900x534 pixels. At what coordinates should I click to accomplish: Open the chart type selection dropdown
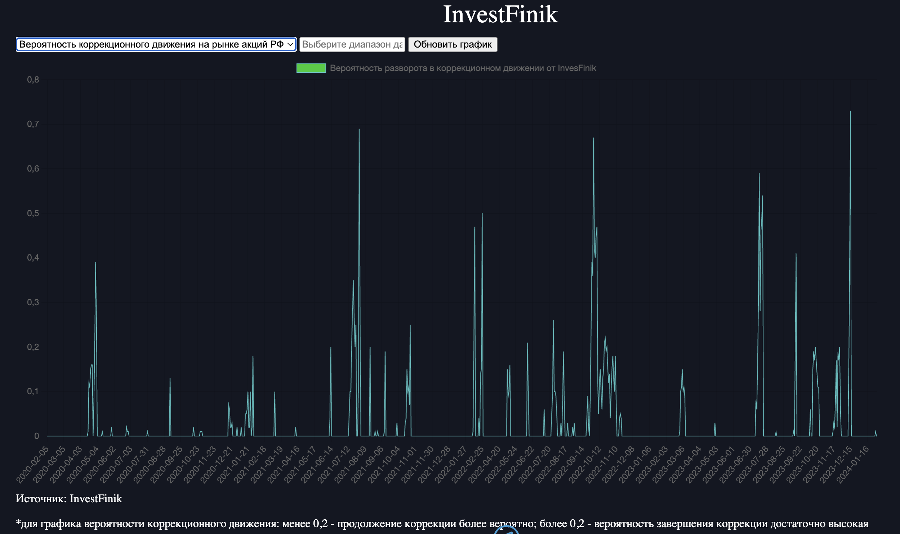coord(156,44)
